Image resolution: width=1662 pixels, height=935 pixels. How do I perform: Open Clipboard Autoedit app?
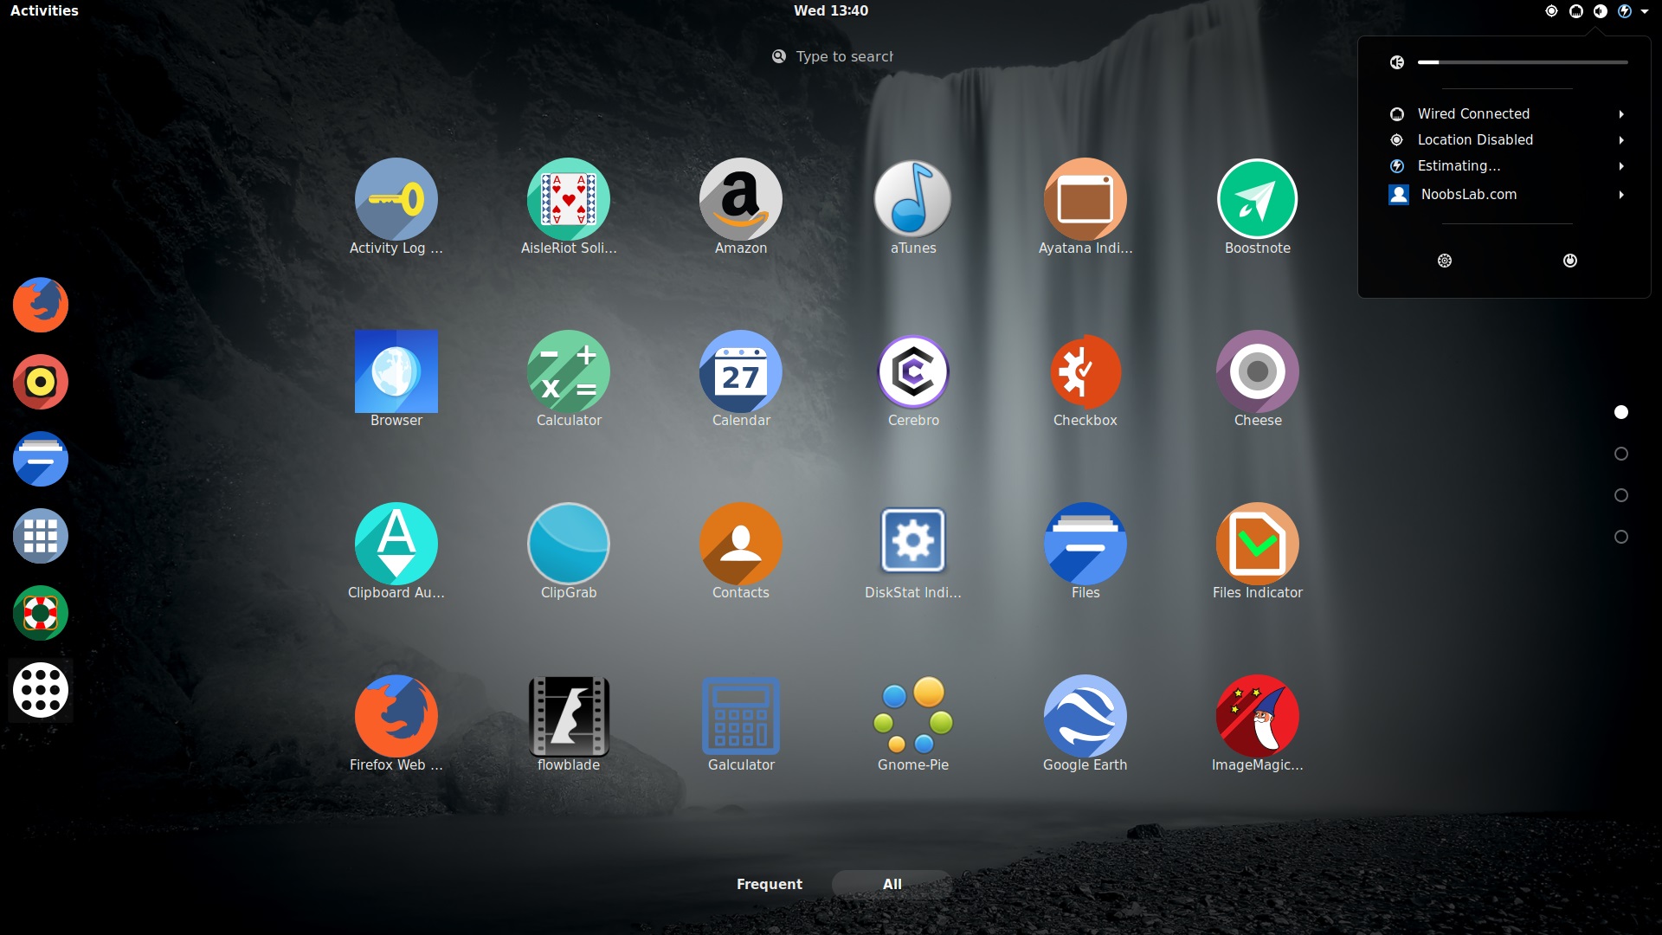(x=396, y=551)
